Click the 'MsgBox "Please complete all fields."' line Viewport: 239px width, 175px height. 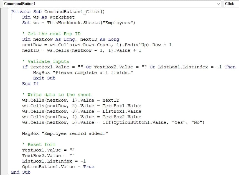tap(83, 73)
